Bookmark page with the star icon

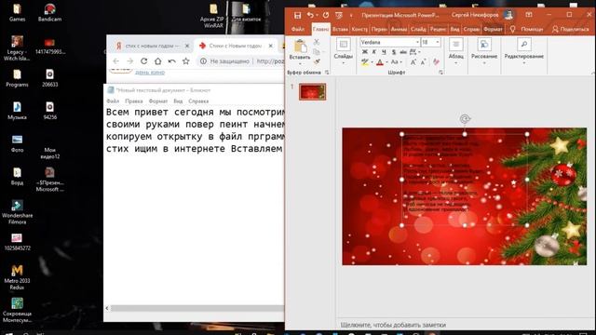[186, 60]
